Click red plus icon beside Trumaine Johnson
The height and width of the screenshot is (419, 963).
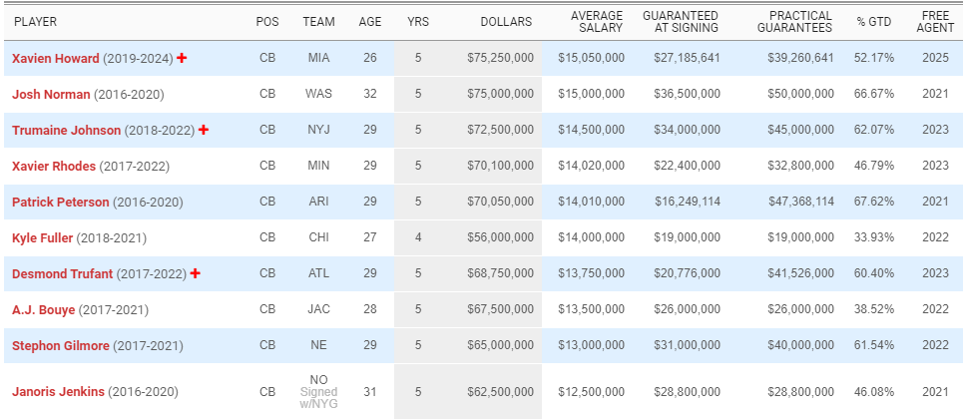point(204,130)
